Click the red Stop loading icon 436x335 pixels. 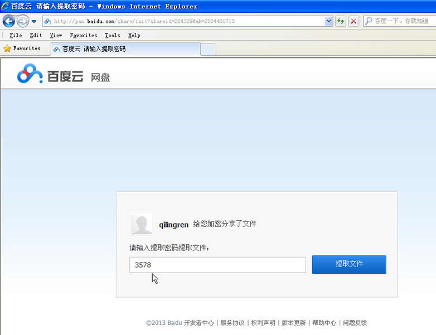point(353,21)
